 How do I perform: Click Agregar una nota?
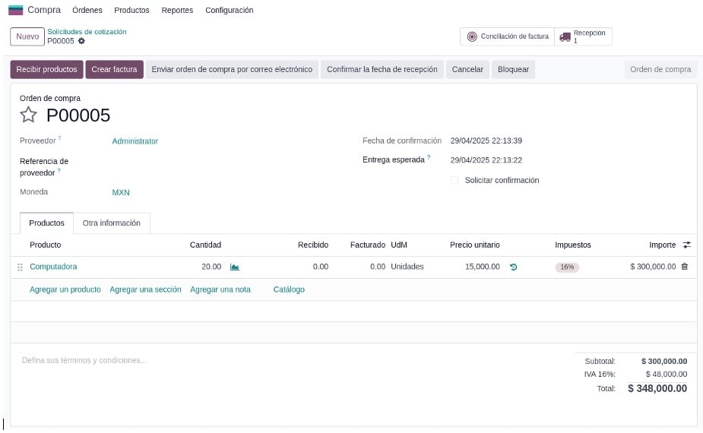(220, 289)
